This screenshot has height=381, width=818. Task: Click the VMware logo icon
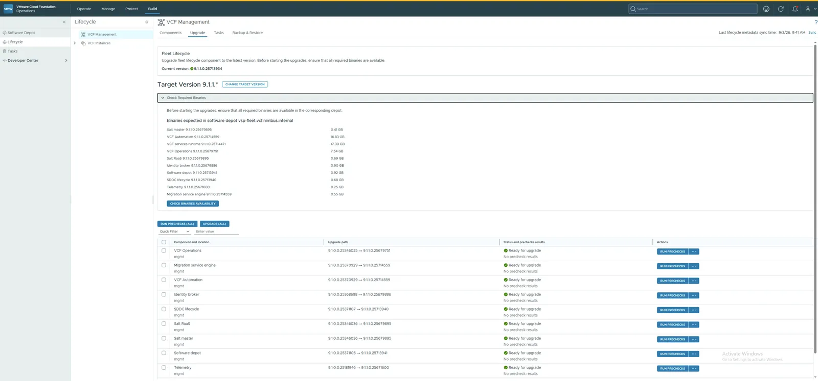click(8, 9)
